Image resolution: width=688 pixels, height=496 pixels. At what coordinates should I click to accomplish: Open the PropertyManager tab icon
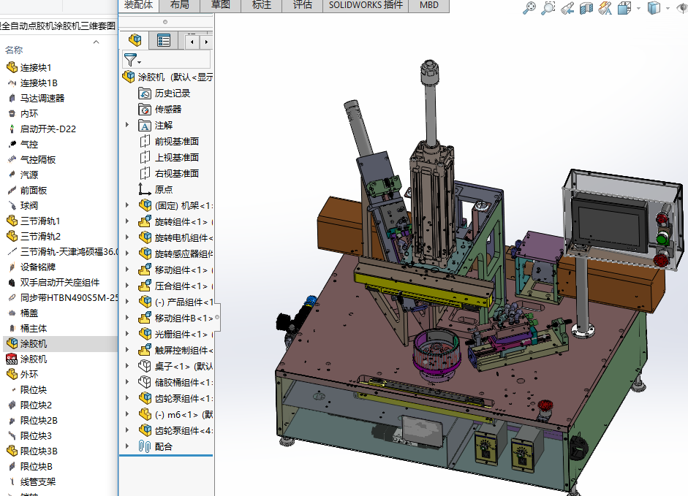tap(164, 41)
